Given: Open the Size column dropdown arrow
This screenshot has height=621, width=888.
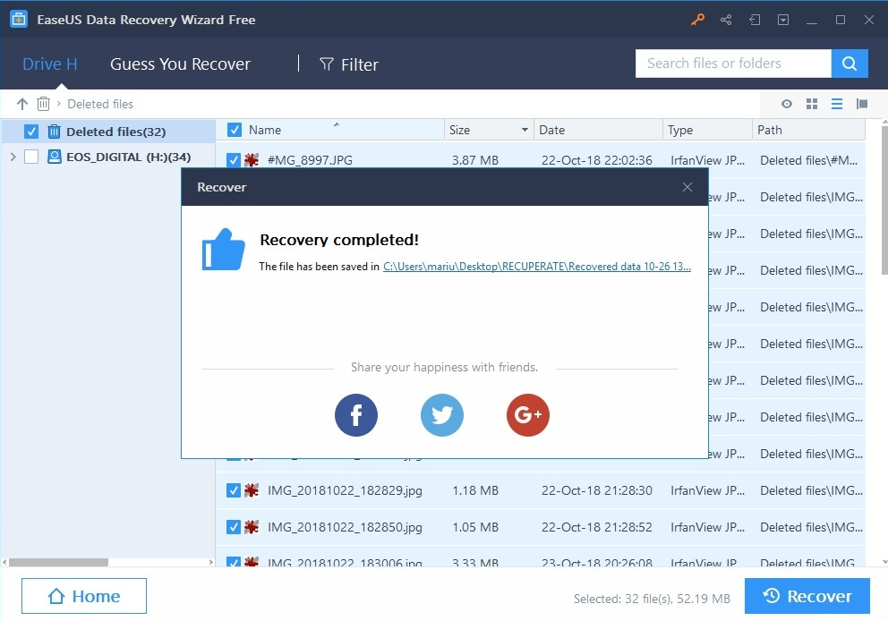Looking at the screenshot, I should pos(525,130).
